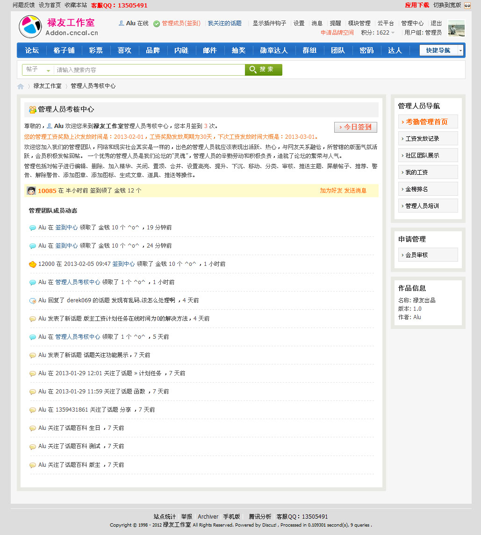Click the 发送消息 link
Screen dimensions: 481x535
tap(355, 191)
